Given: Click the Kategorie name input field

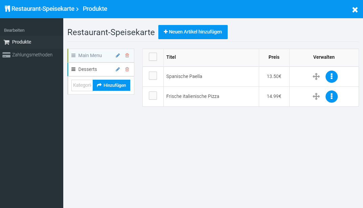Looking at the screenshot, I should 82,85.
